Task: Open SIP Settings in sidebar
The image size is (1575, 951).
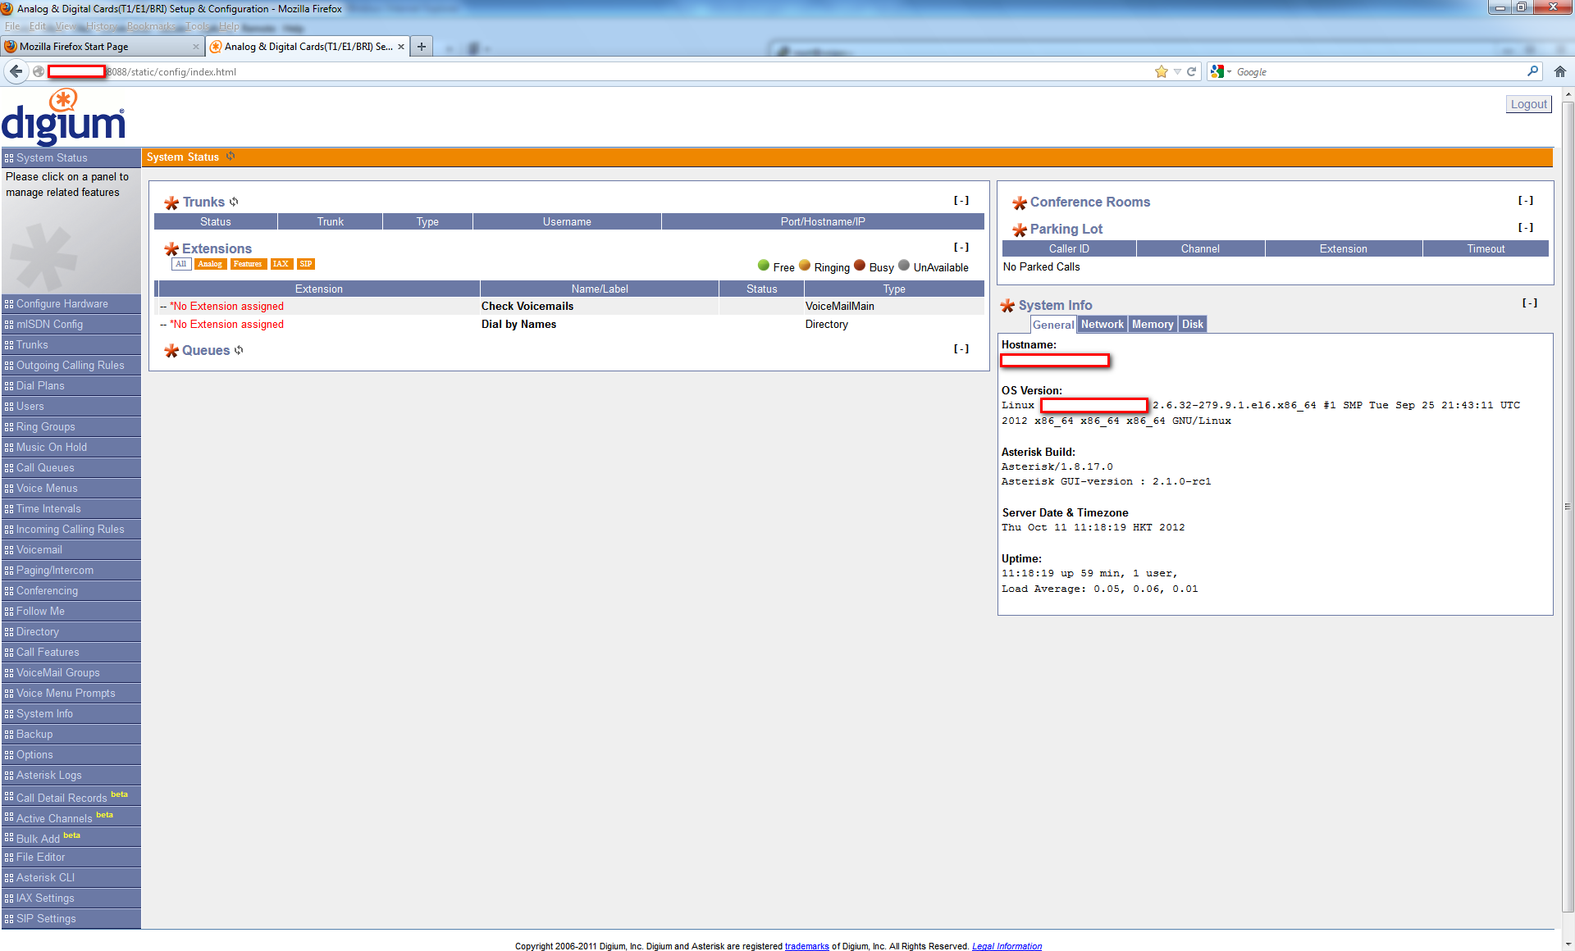Action: [x=71, y=918]
